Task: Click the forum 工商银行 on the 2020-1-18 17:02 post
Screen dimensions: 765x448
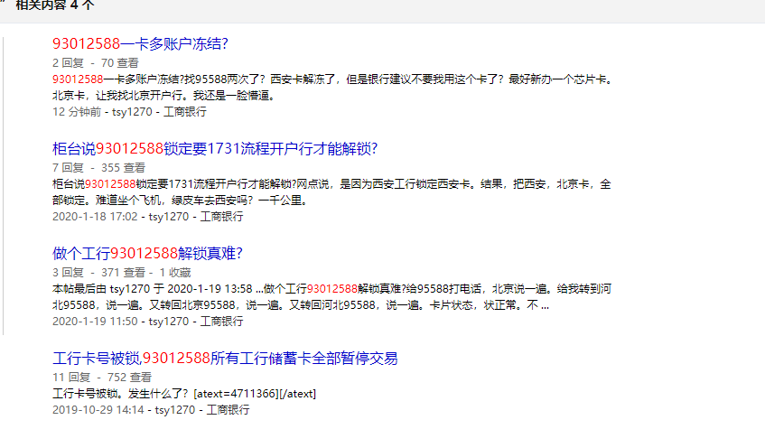Action: [x=221, y=217]
